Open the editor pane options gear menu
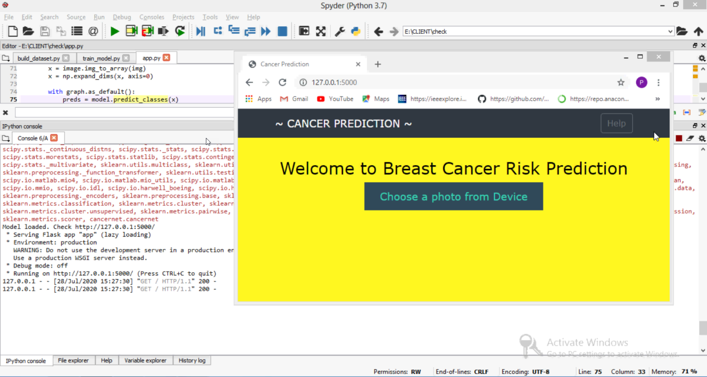 (702, 58)
